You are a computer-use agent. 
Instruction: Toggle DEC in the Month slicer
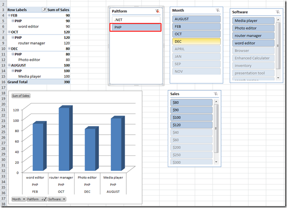(x=195, y=41)
